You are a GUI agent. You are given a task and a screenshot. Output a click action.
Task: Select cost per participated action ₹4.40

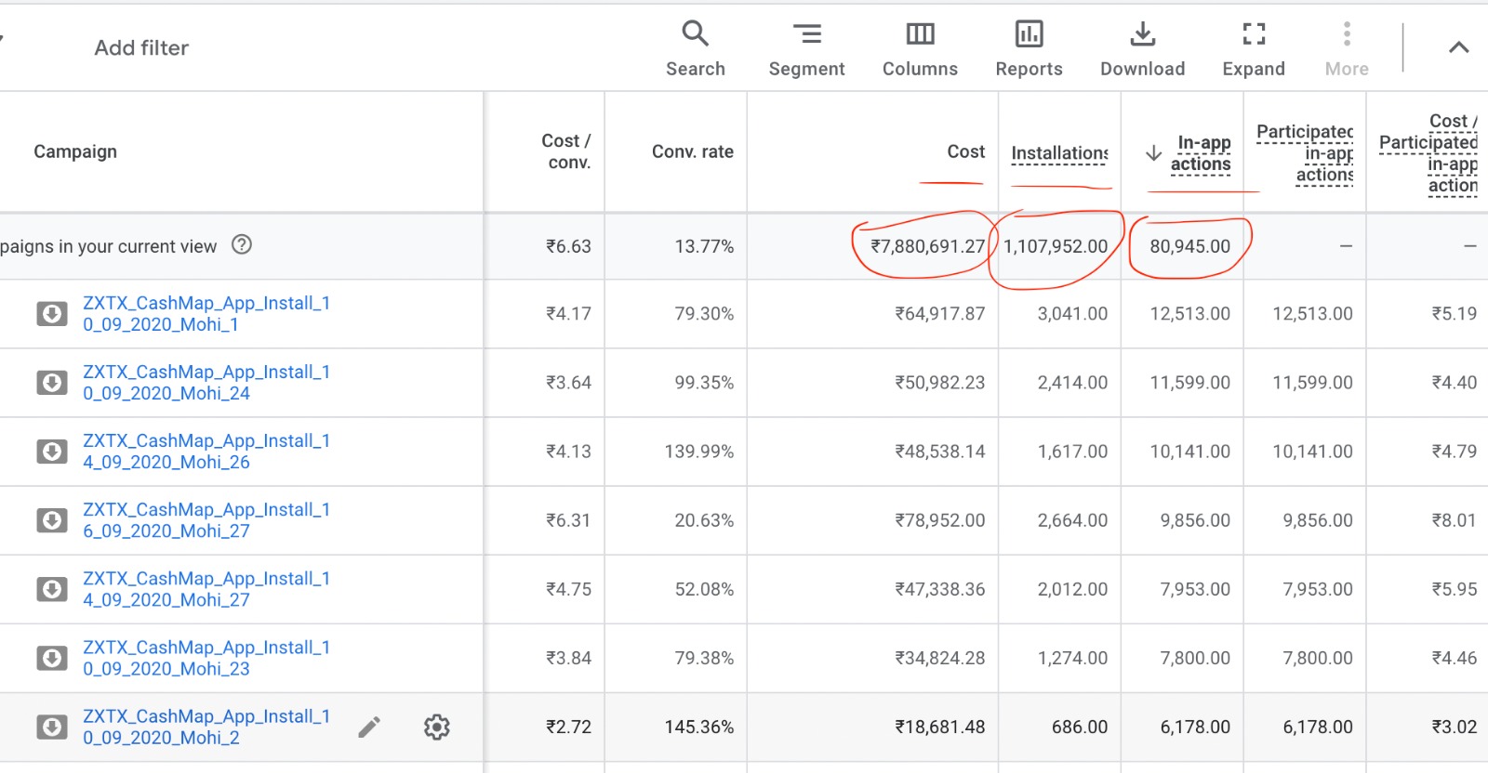1455,383
